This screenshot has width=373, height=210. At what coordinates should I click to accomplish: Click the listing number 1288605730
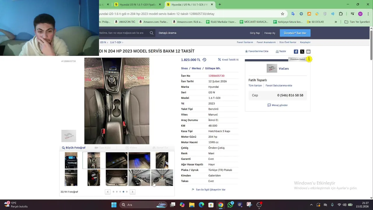tap(216, 76)
